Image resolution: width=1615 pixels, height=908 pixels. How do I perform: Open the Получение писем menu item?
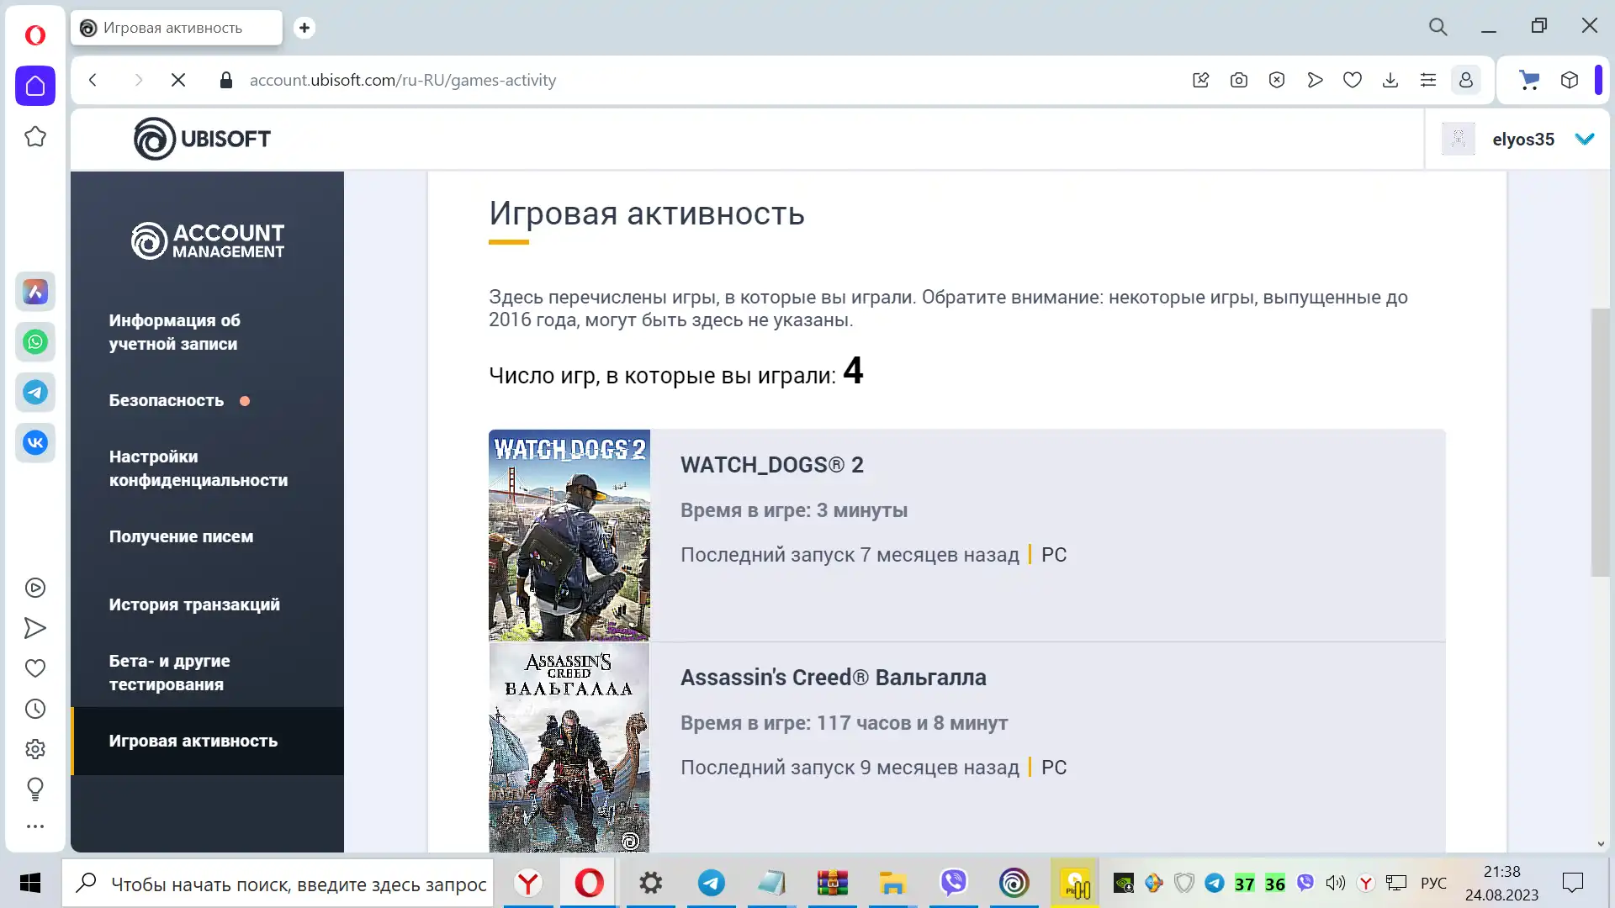(x=181, y=536)
